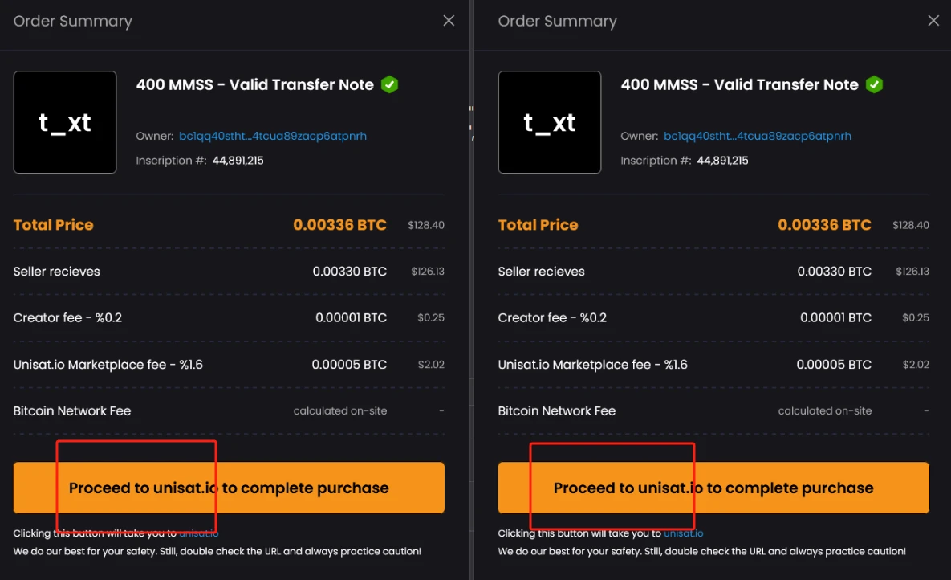Click the unisat.io link below the right button

tap(683, 533)
